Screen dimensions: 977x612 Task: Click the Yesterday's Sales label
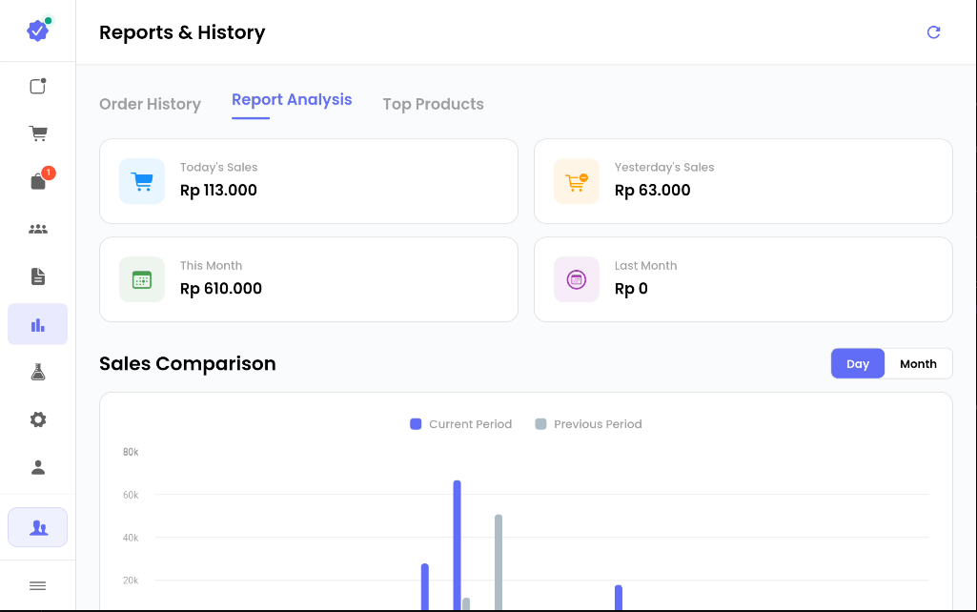(664, 167)
